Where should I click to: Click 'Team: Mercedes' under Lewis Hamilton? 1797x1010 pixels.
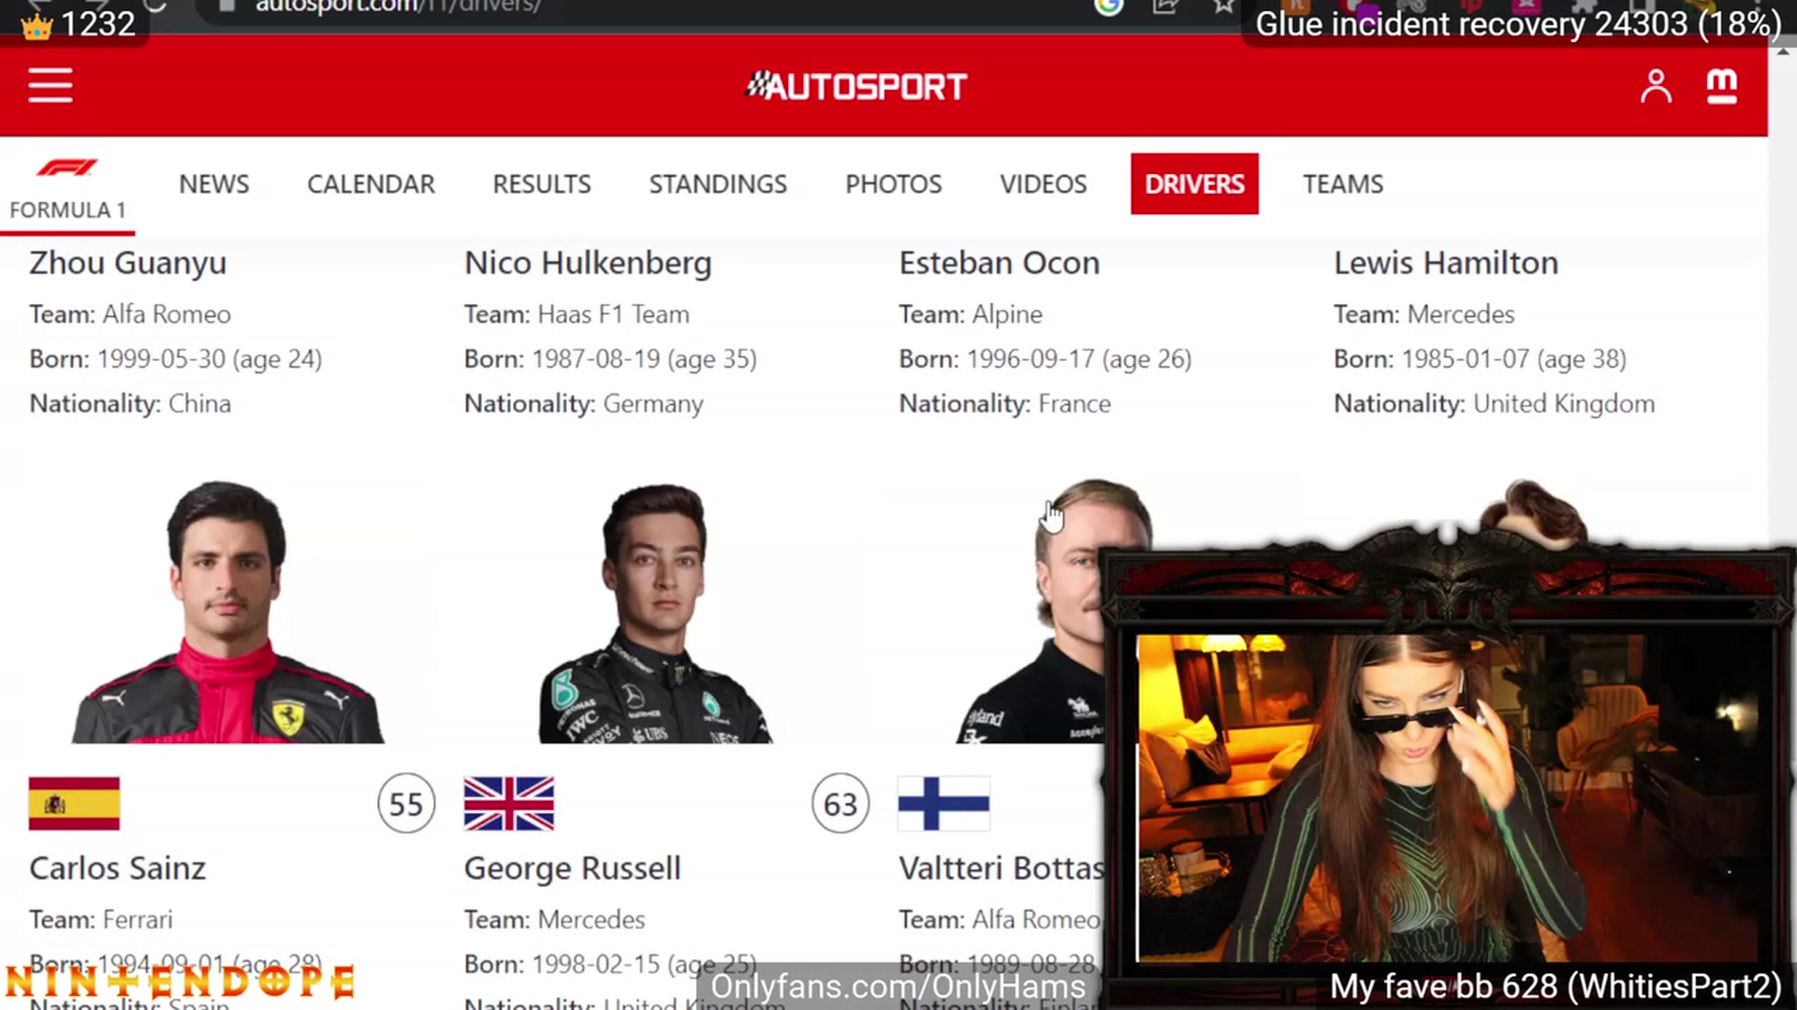coord(1424,314)
